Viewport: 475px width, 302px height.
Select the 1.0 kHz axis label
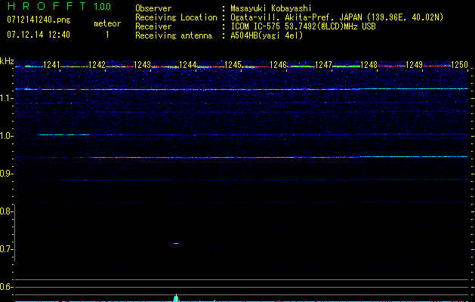7,136
